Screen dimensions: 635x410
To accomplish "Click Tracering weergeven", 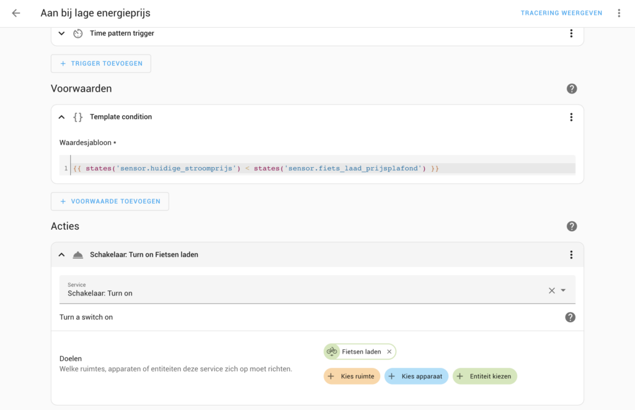I will (x=561, y=13).
